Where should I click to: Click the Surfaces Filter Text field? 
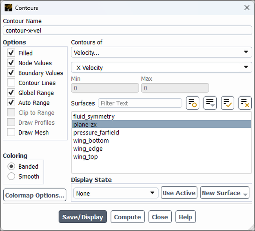click(x=140, y=103)
